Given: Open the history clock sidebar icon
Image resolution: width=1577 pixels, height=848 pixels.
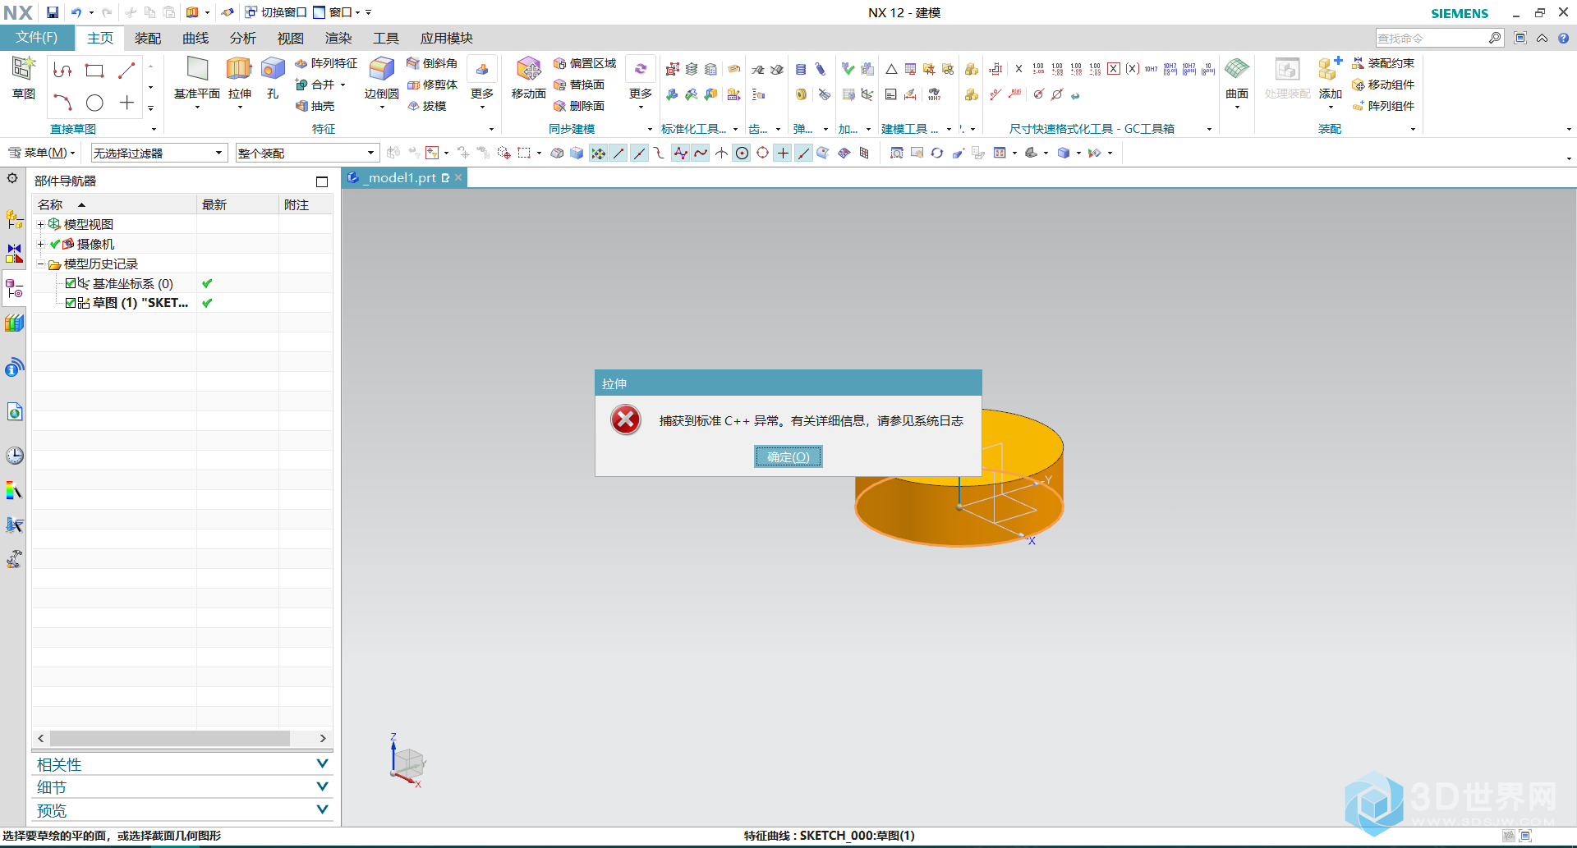Looking at the screenshot, I should coord(14,456).
